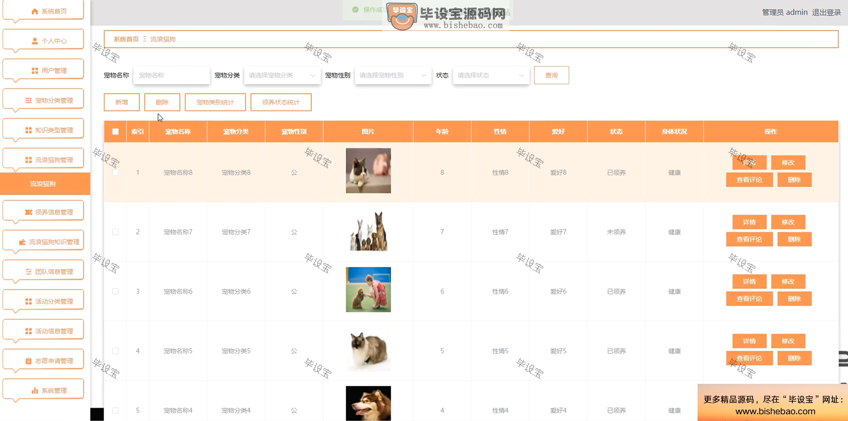Check the checkbox for row 宠物名称8
This screenshot has width=848, height=421.
pyautogui.click(x=116, y=172)
